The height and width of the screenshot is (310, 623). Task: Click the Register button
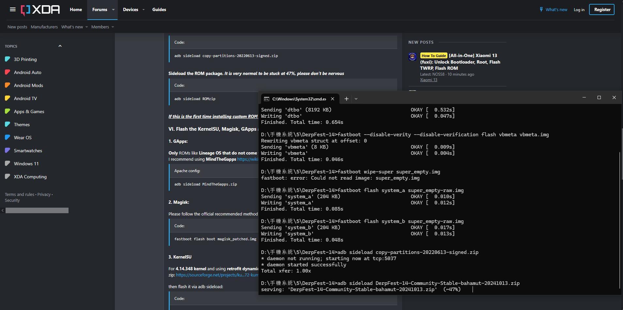[602, 9]
